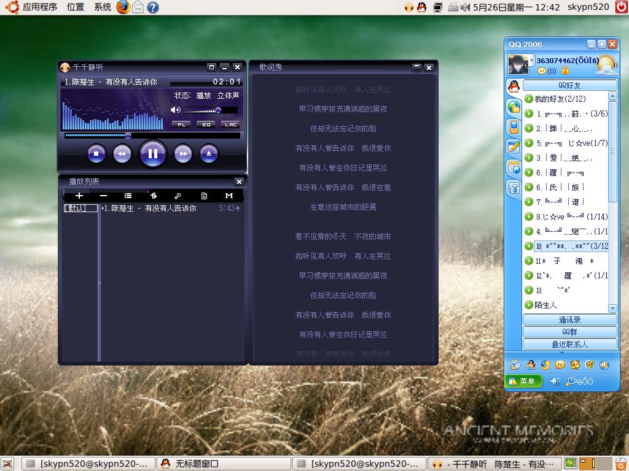Add files with the playlist plus icon

point(79,196)
